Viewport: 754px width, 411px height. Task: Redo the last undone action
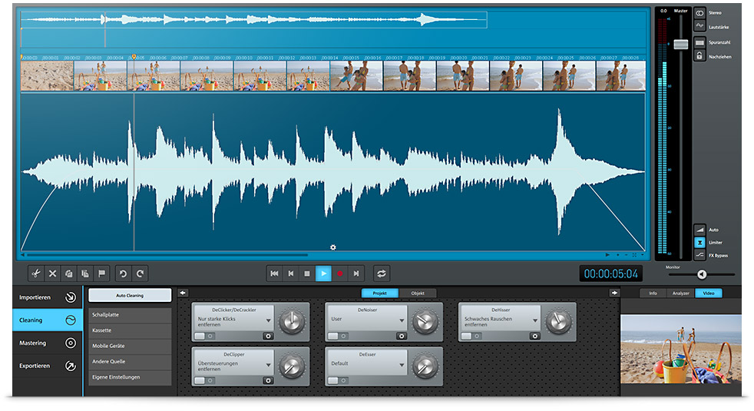click(140, 273)
